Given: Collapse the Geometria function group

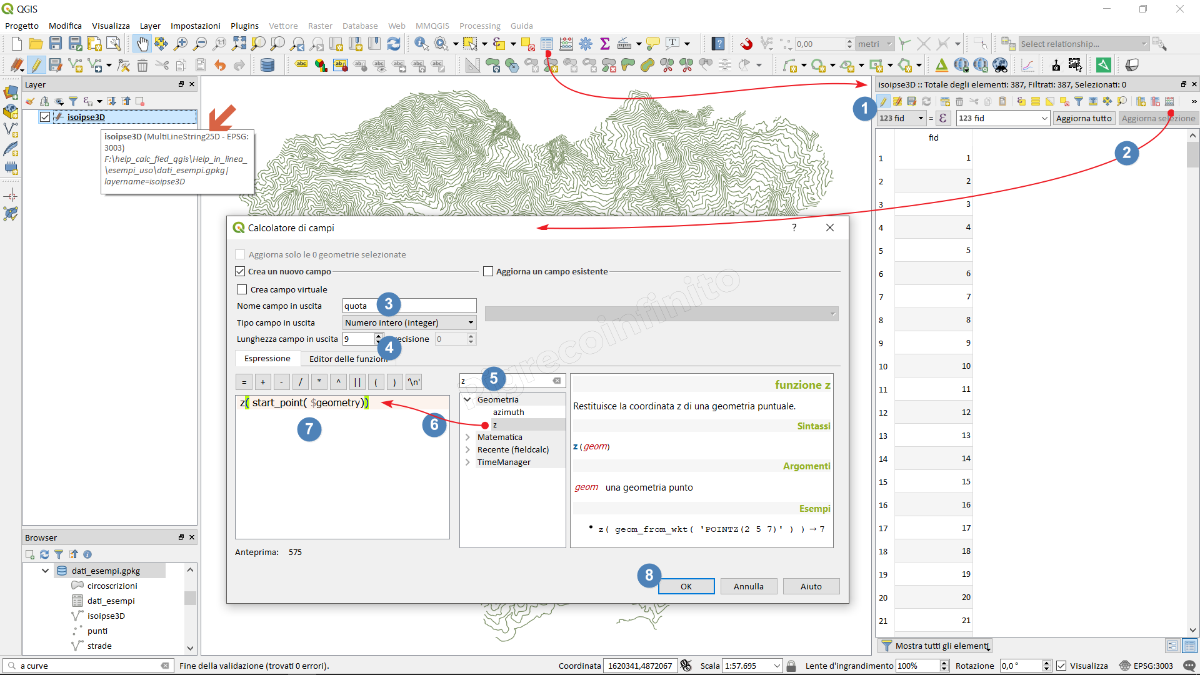Looking at the screenshot, I should point(467,399).
